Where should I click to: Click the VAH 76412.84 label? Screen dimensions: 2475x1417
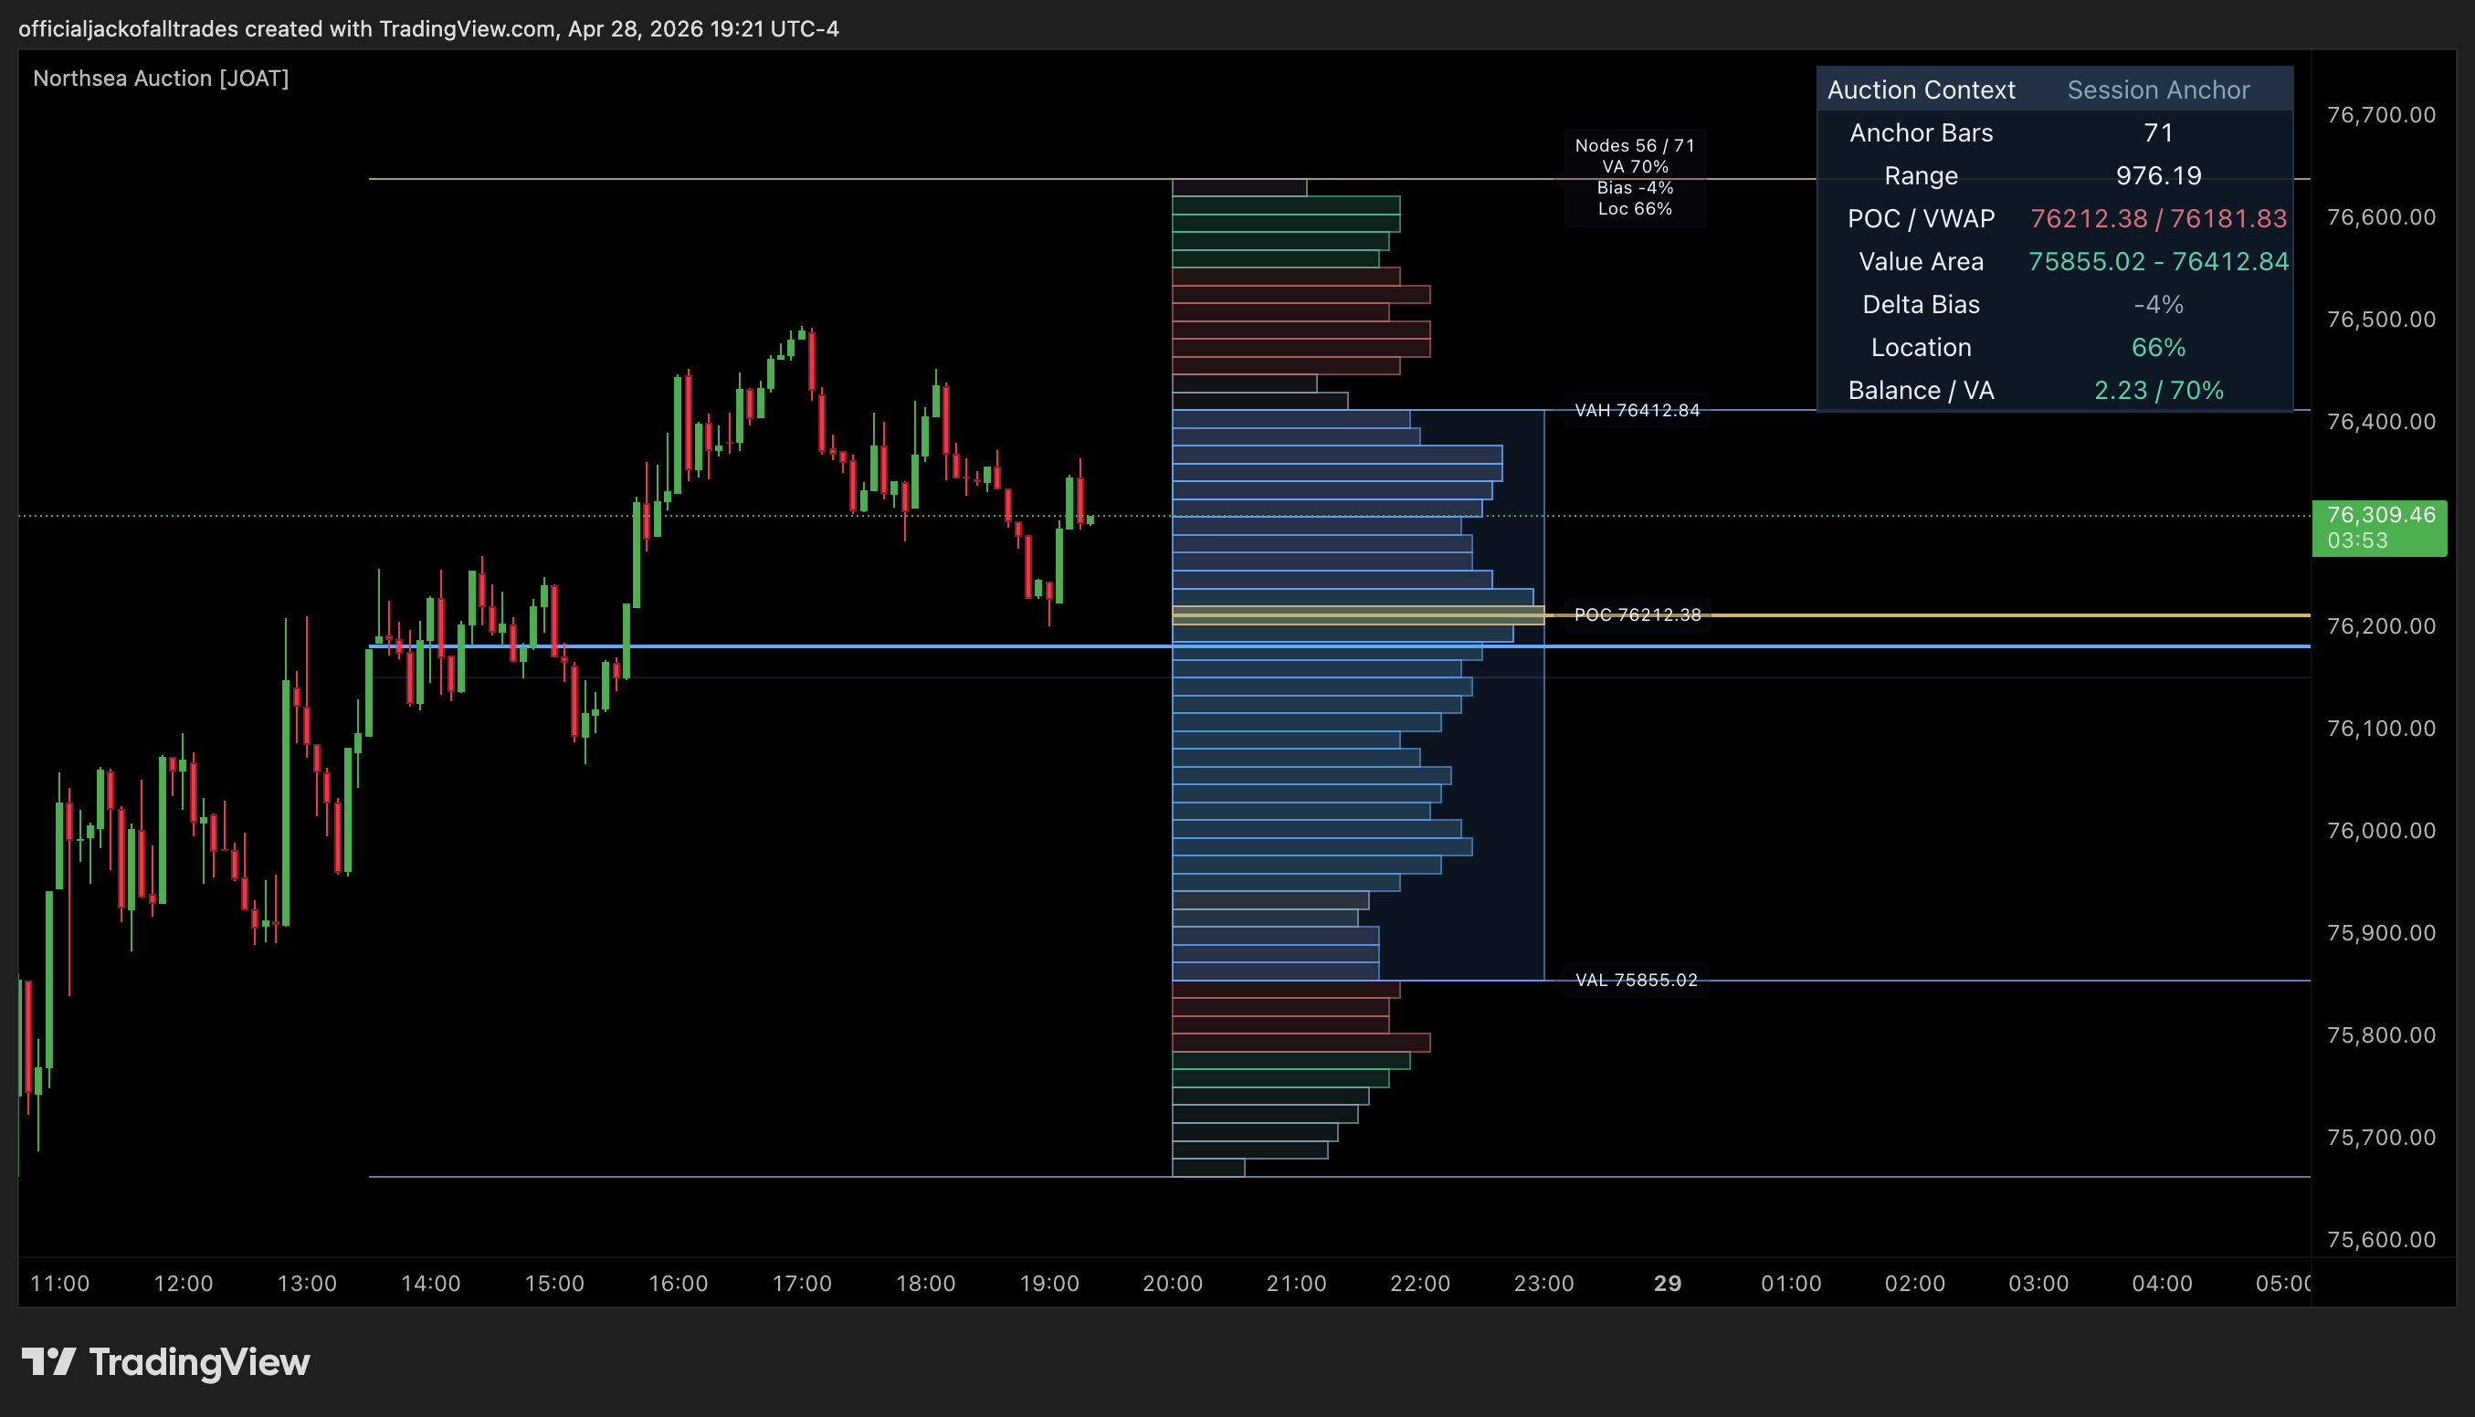click(1637, 410)
